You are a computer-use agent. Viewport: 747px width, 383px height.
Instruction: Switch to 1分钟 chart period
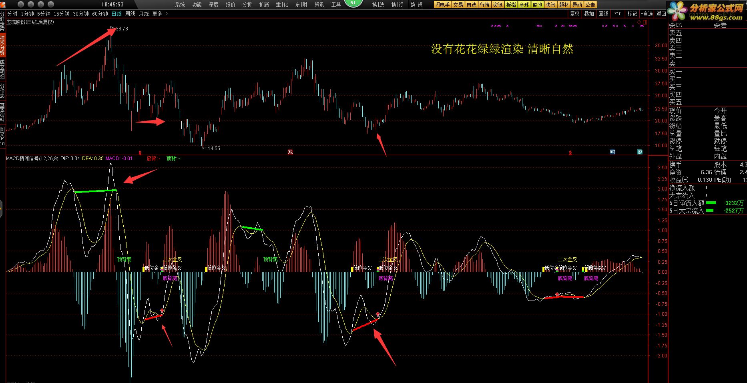[28, 14]
